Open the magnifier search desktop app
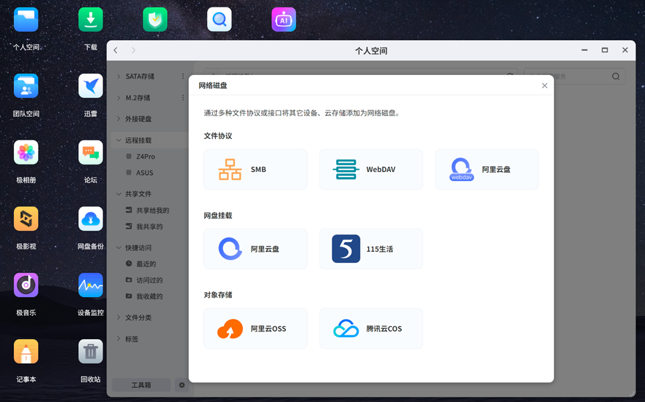The height and width of the screenshot is (402, 645). pos(219,20)
